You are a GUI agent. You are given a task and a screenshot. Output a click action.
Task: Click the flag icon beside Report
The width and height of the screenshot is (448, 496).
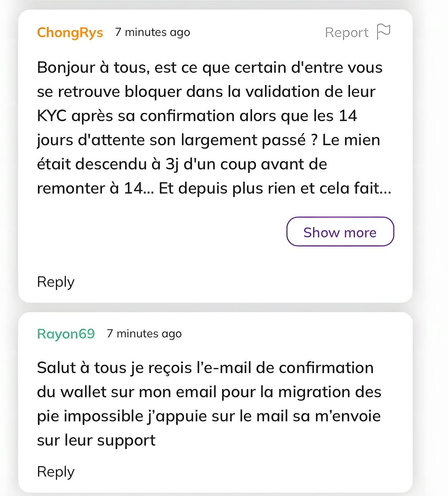click(x=384, y=32)
